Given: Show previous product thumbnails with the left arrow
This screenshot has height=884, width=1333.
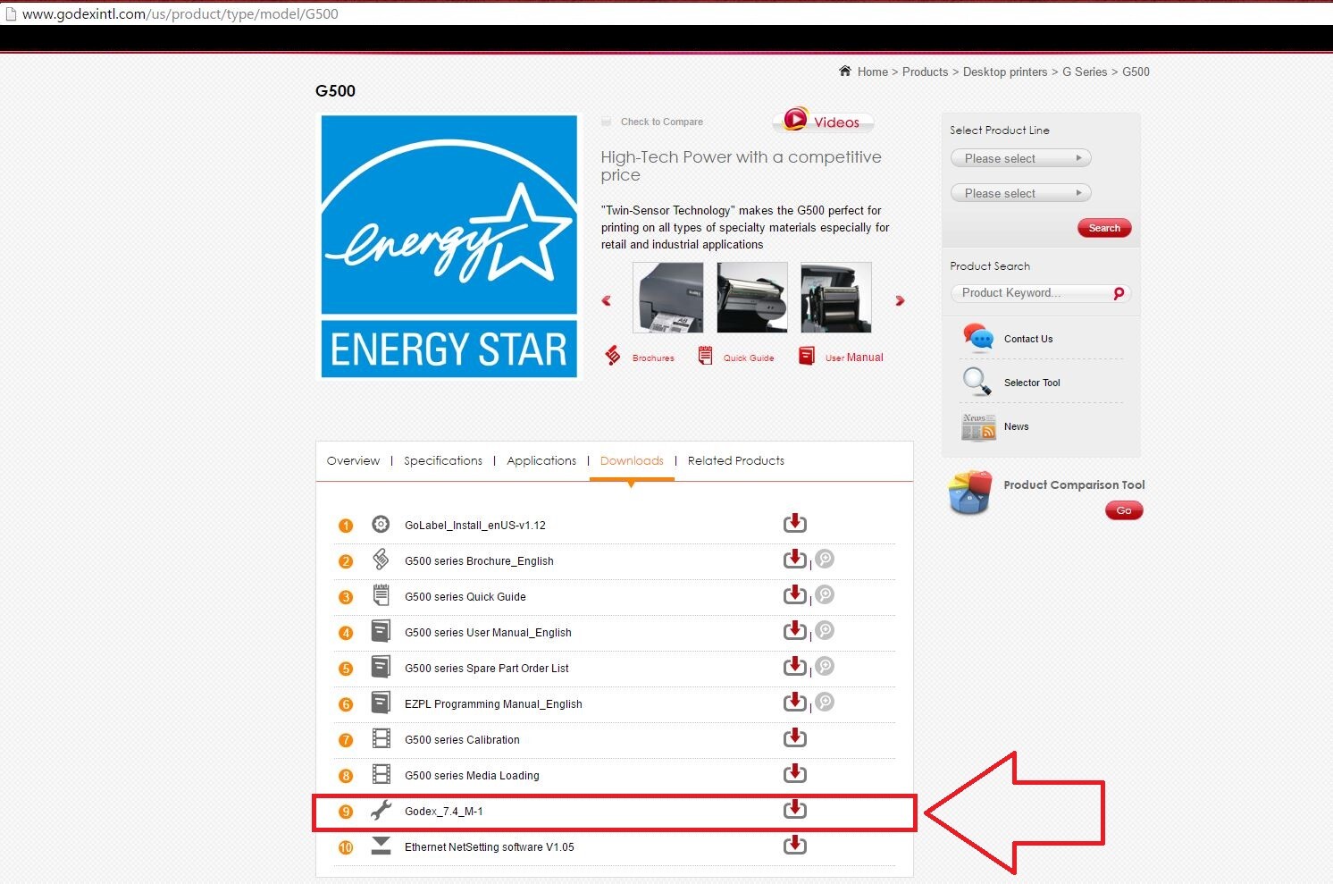Looking at the screenshot, I should point(607,300).
